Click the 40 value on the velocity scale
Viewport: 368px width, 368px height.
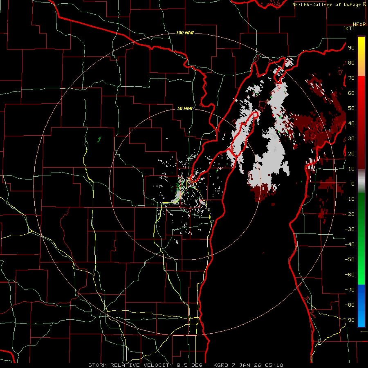[351, 123]
